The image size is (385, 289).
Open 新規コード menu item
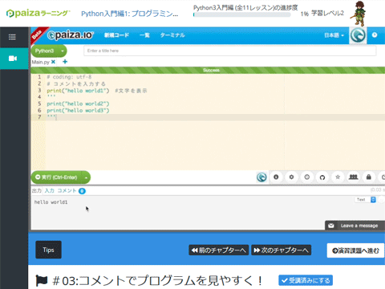coord(116,35)
